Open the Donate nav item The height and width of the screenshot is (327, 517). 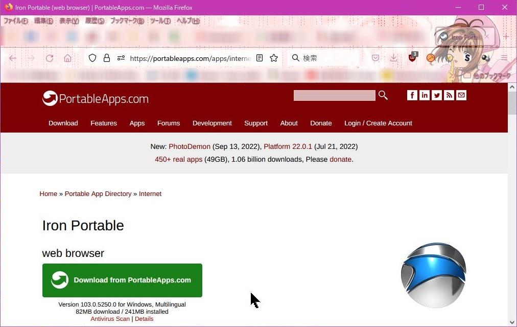pos(321,123)
